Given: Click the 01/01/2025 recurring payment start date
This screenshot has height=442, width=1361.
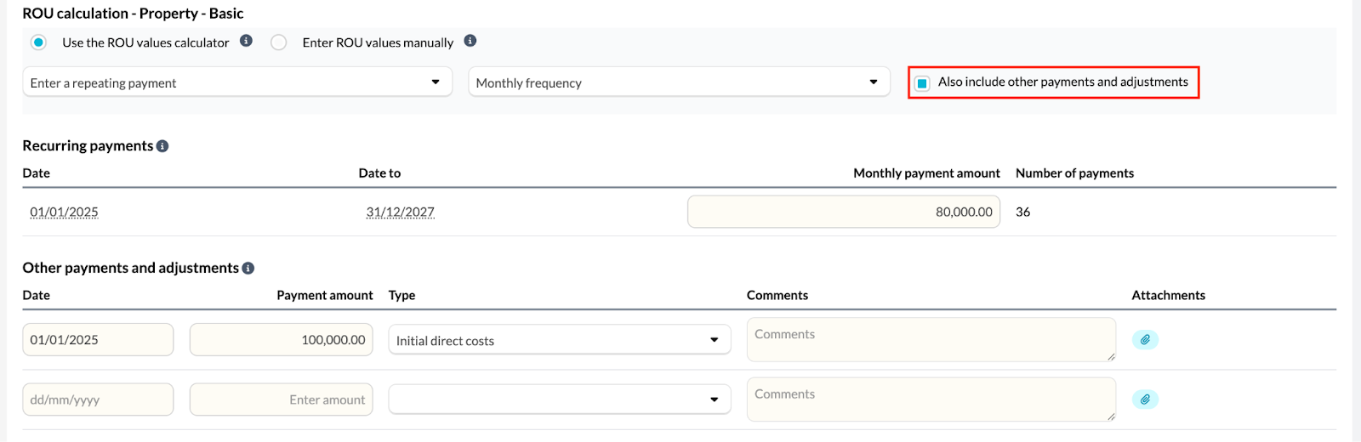Looking at the screenshot, I should pos(64,212).
